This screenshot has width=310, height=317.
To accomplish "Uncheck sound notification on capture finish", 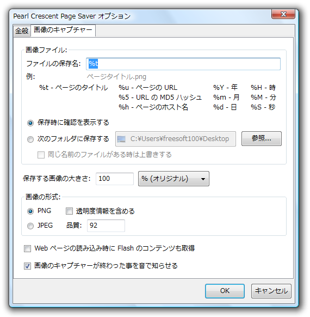I will click(27, 266).
